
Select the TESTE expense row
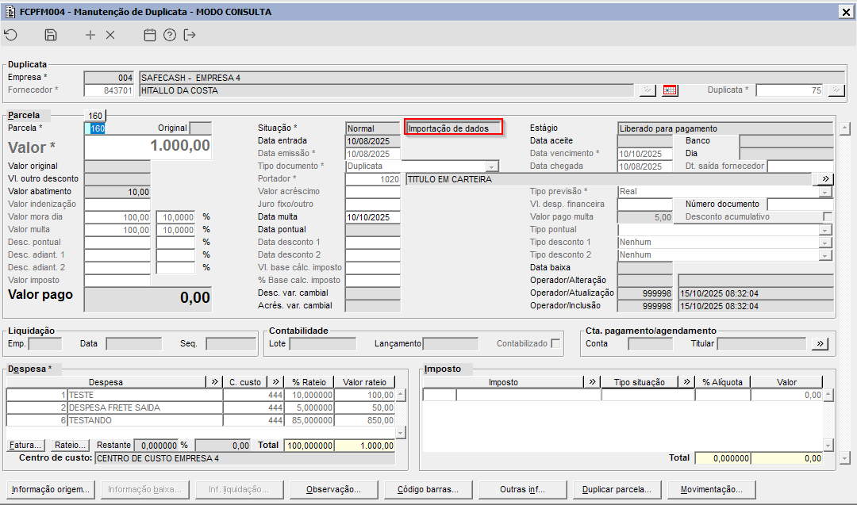(200, 395)
